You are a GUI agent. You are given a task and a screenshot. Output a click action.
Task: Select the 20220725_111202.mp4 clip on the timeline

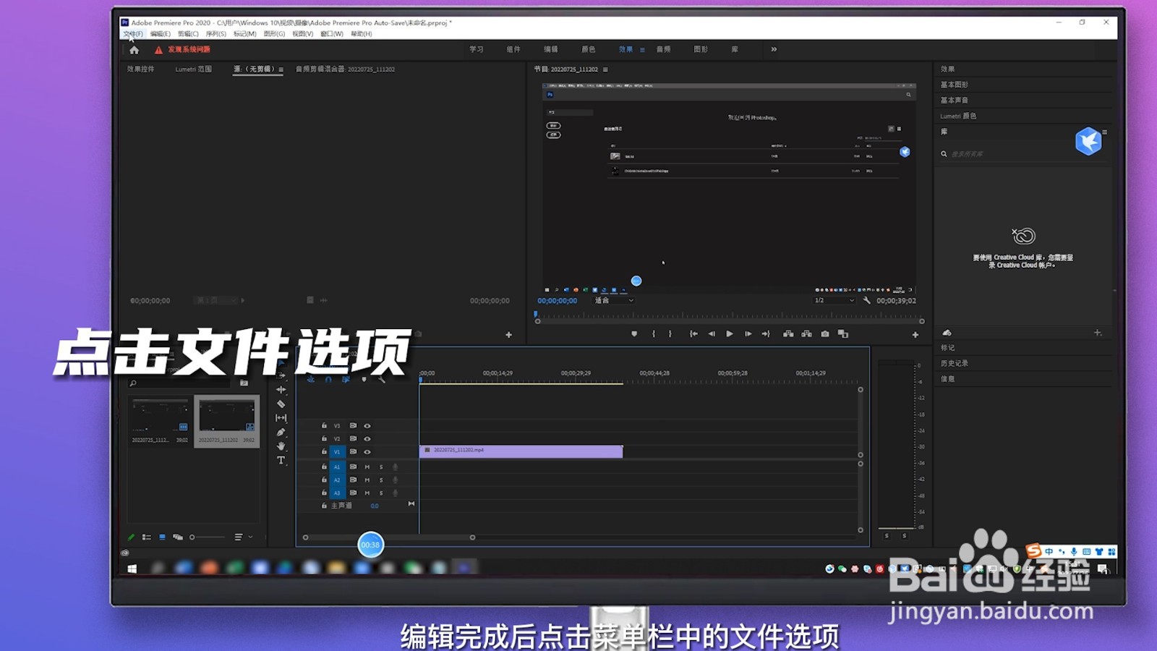(x=521, y=450)
